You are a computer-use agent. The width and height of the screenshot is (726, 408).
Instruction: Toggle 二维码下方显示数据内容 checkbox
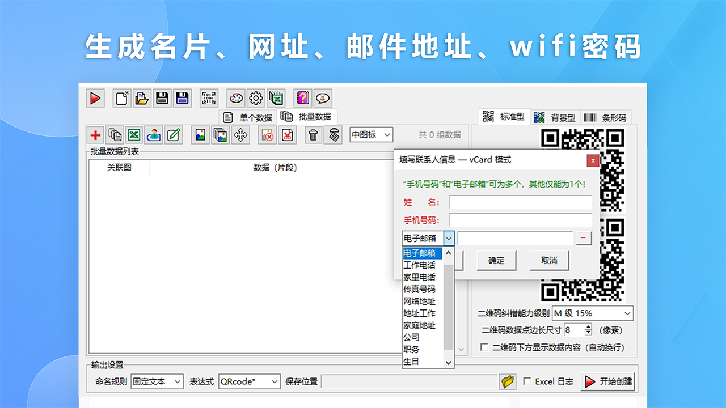484,347
